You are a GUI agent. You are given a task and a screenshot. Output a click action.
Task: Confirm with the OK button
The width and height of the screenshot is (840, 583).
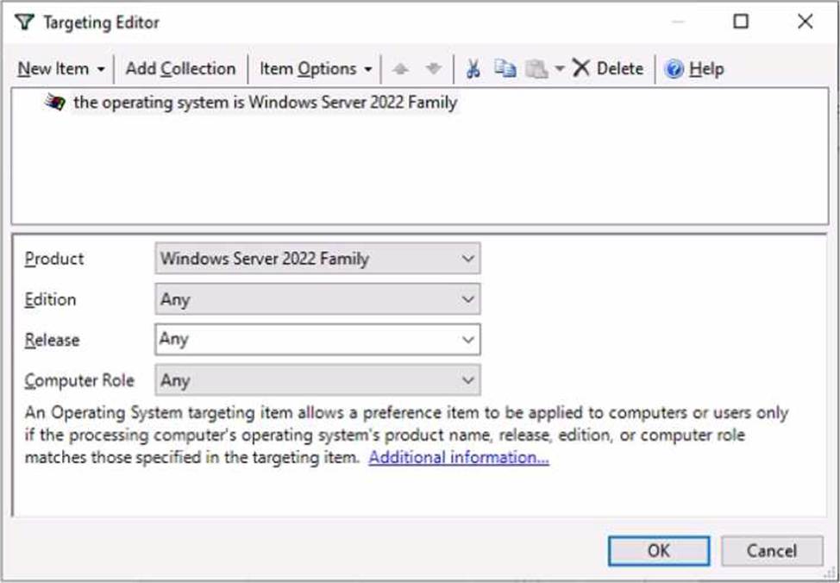pos(659,551)
